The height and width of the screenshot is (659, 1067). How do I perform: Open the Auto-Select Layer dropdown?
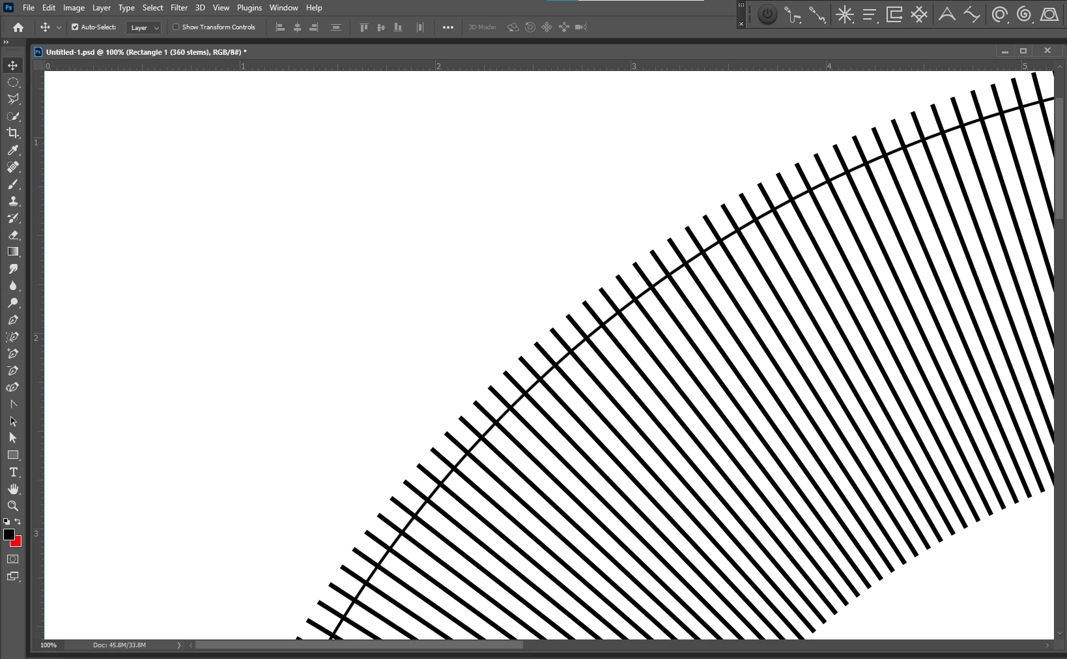click(143, 27)
